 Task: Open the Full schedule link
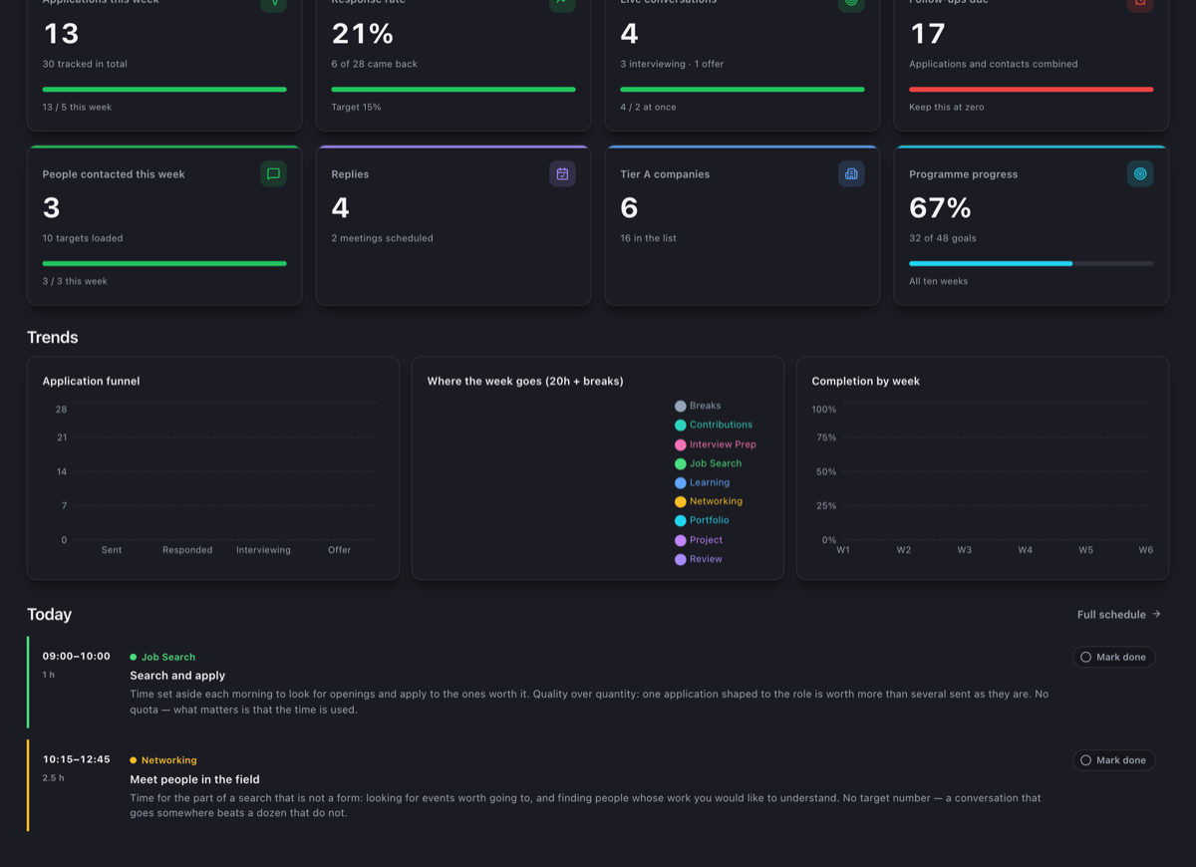1118,614
